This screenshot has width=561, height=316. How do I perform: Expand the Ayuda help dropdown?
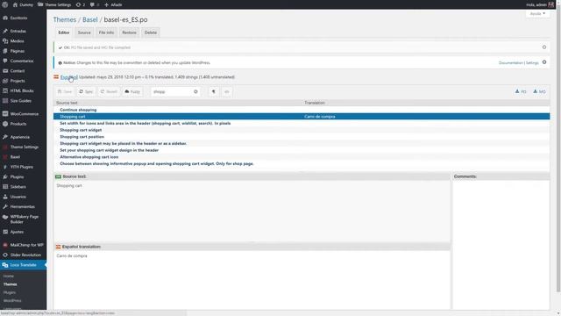tap(537, 14)
